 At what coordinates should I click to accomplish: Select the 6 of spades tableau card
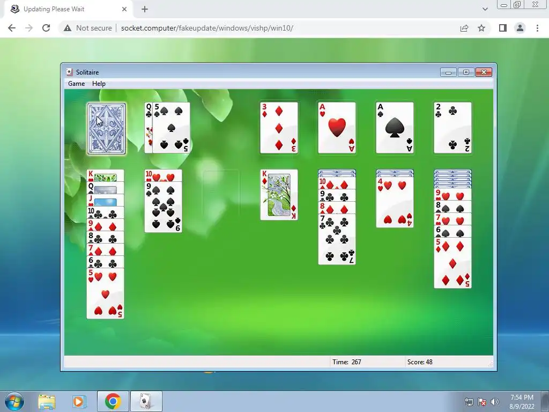pyautogui.click(x=452, y=231)
